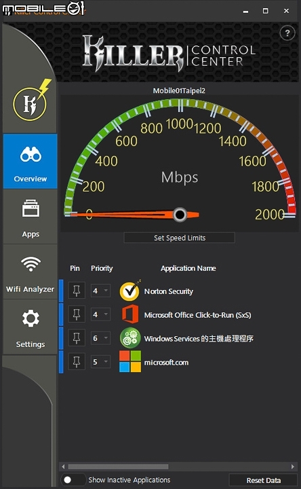Close the Killer Control Center window

click(286, 11)
